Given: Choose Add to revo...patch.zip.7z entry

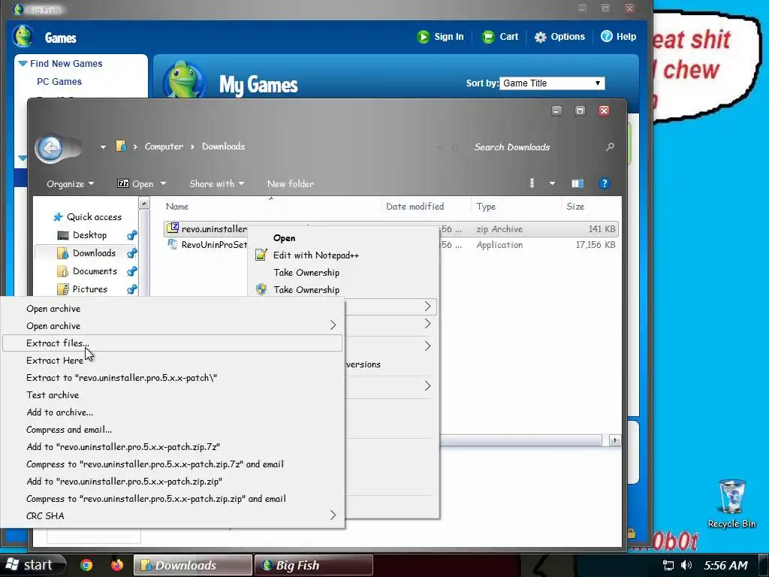Looking at the screenshot, I should coord(172,446).
